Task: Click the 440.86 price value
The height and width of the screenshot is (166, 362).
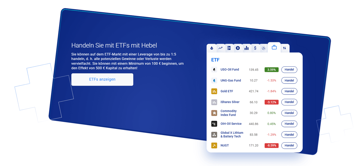Action: point(254,124)
